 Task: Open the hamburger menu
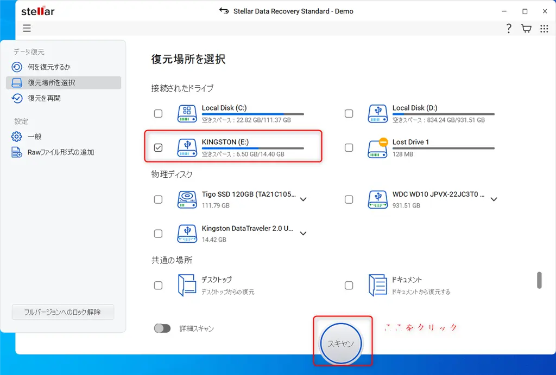(27, 28)
